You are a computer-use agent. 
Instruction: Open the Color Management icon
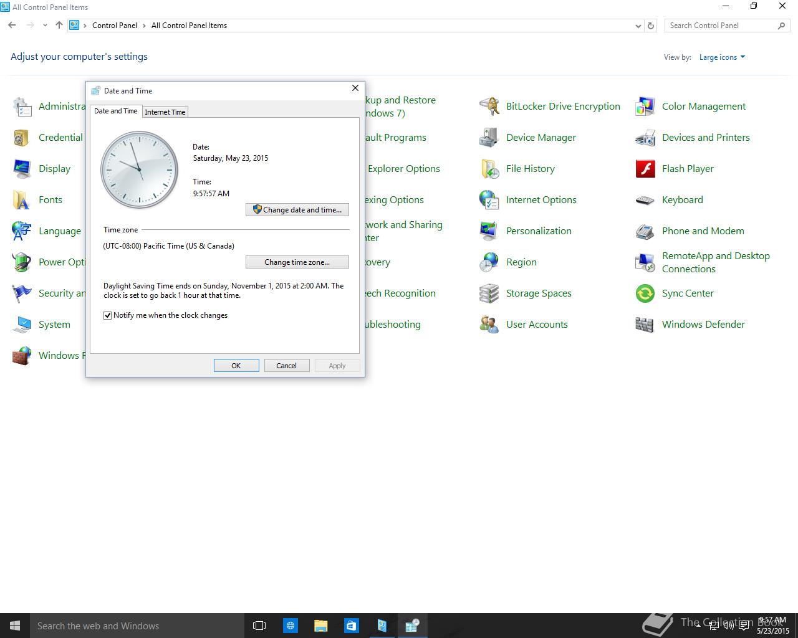point(645,107)
